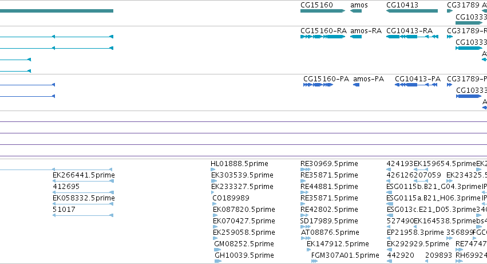Screen dimensions: 487x264
Task: Open EST RE42802.5prime
Action: 329,210
